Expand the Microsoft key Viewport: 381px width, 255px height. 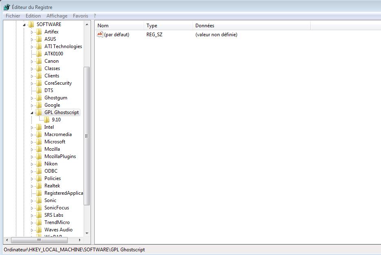32,142
